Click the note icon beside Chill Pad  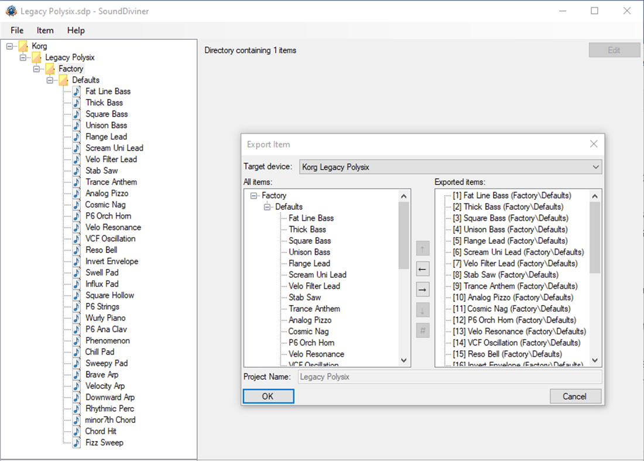[76, 351]
